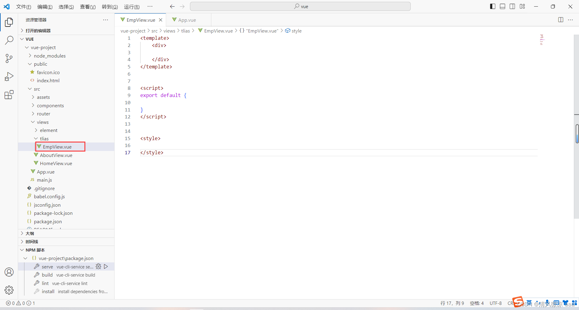579x310 pixels.
Task: Open the Extensions view
Action: (x=9, y=95)
